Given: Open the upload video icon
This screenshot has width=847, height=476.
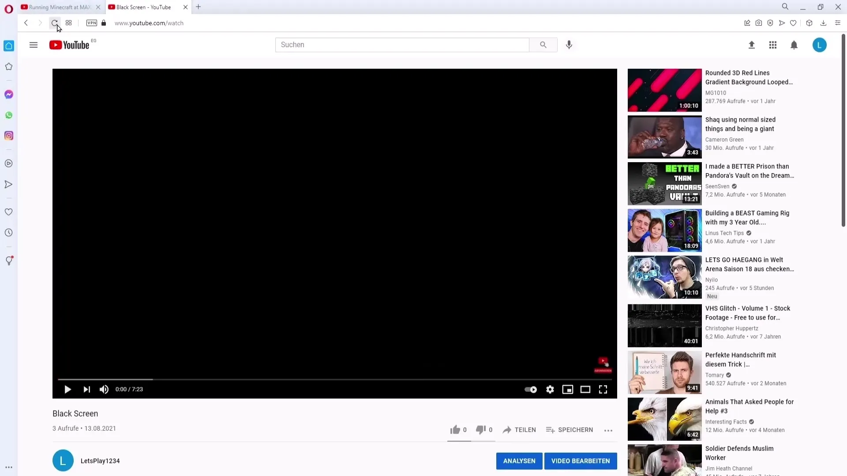Looking at the screenshot, I should point(752,45).
